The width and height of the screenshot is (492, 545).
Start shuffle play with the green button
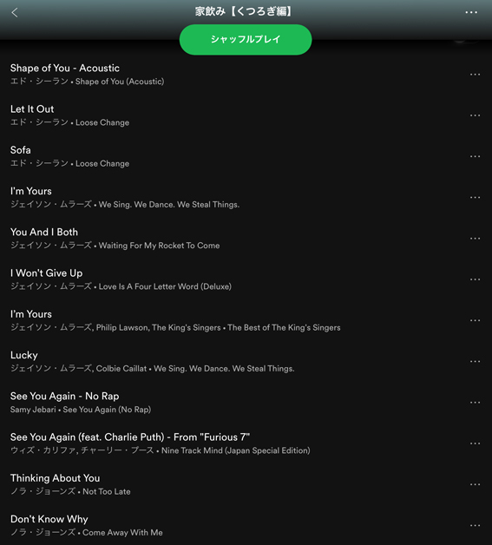(246, 39)
